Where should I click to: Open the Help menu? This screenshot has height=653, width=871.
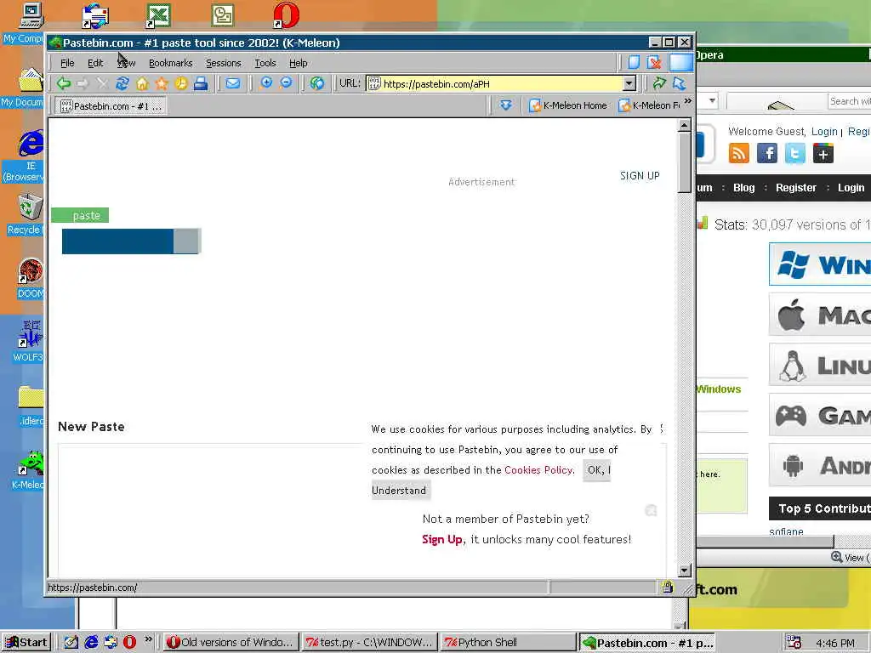(299, 63)
